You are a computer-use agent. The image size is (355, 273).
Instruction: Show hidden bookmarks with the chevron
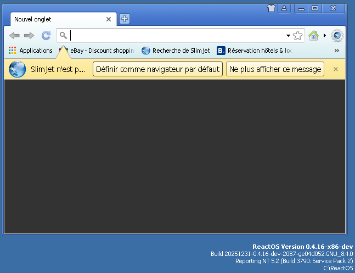pos(337,51)
